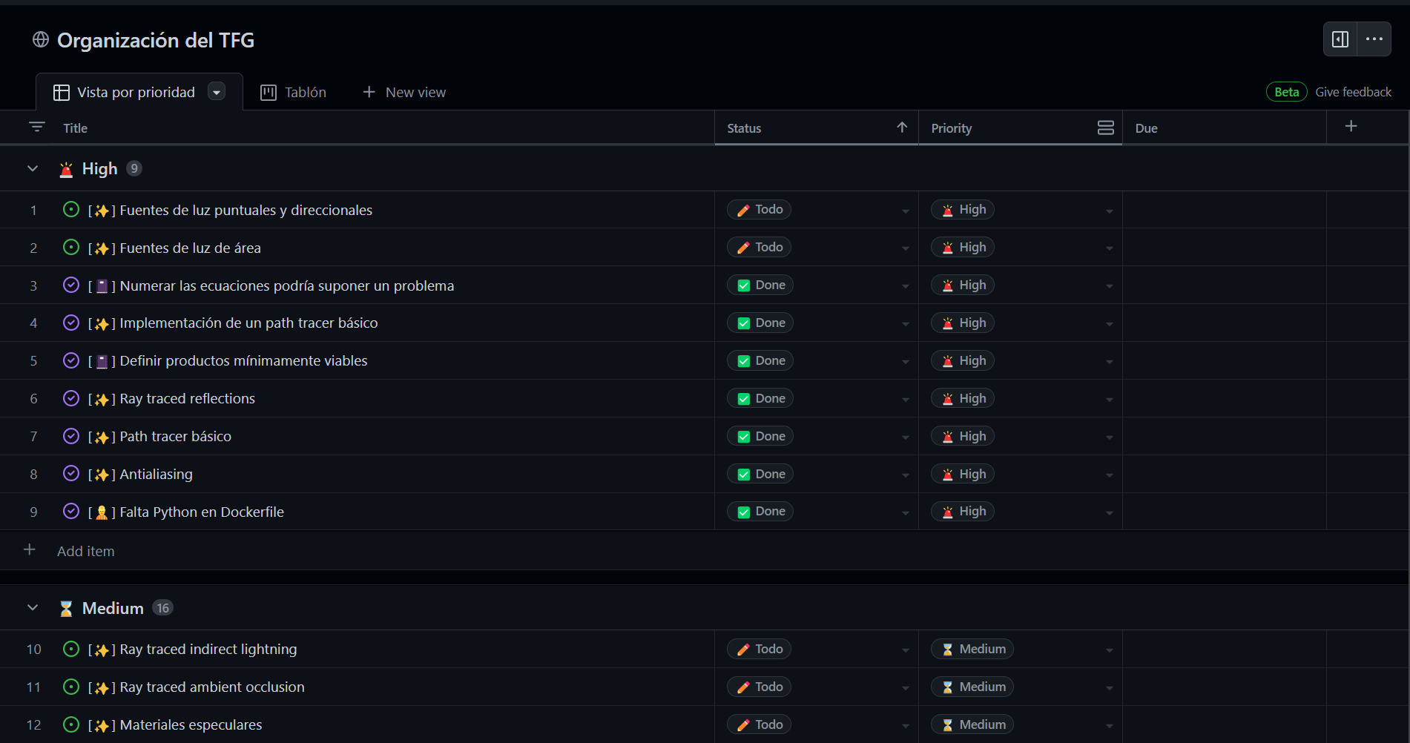The width and height of the screenshot is (1410, 743).
Task: Click closed issue icon for Implementación de un path tracer
Action: 71,323
